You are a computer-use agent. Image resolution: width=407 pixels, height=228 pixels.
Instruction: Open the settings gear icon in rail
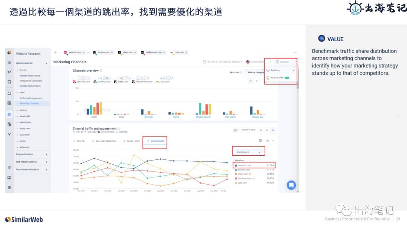click(x=9, y=188)
